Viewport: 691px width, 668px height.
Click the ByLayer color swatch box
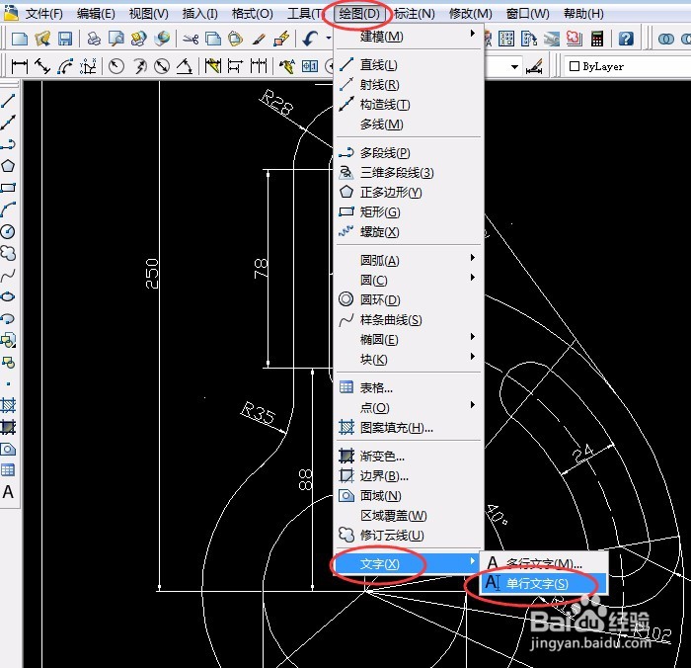tap(574, 66)
